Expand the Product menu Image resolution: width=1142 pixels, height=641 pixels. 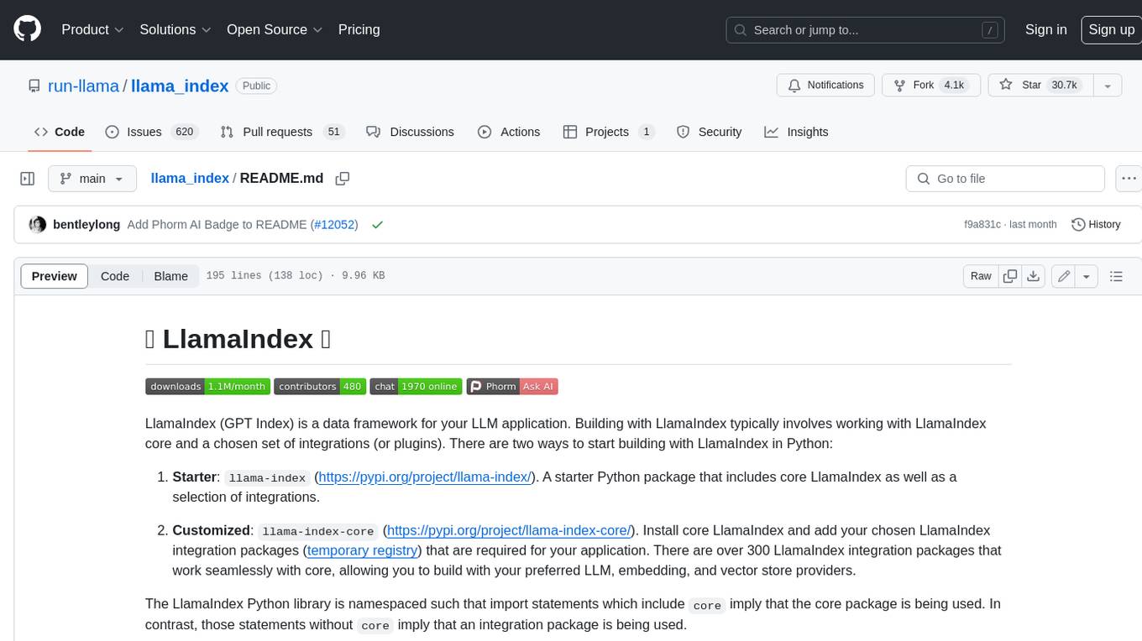92,29
